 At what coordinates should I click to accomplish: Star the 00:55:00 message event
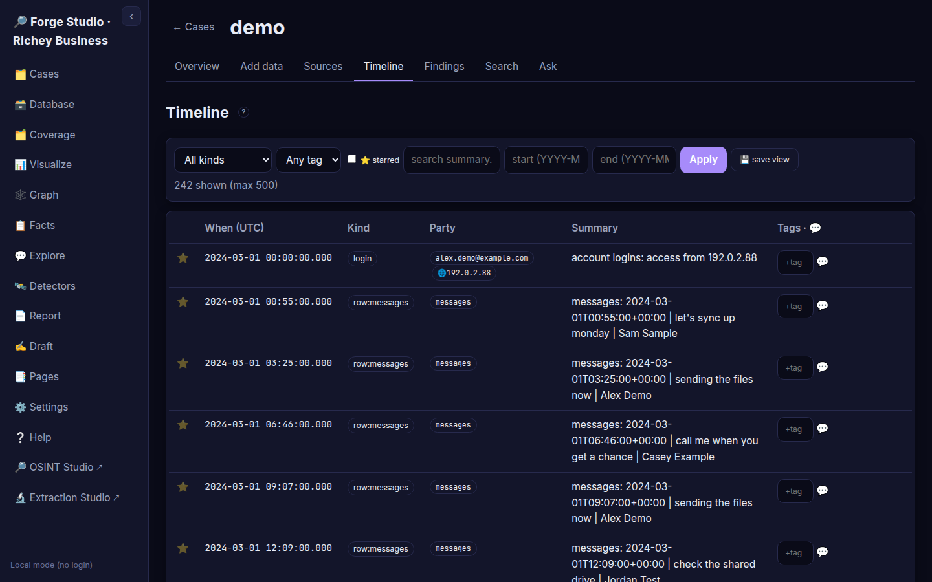183,302
